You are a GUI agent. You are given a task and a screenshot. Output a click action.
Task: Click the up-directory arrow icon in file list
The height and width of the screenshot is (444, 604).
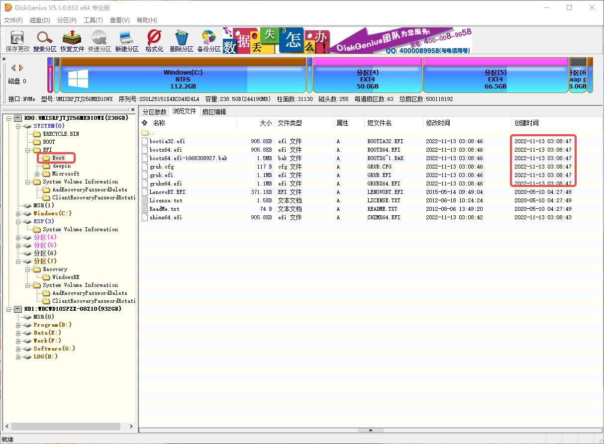tap(145, 123)
